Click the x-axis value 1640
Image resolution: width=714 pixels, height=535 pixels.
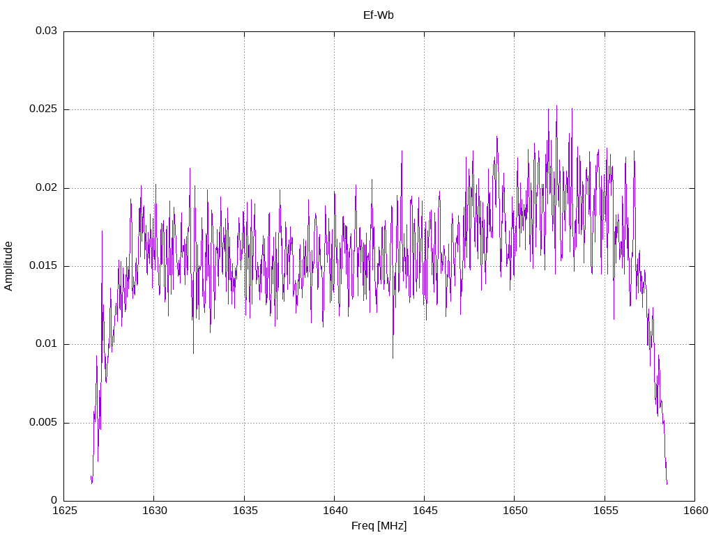click(335, 511)
